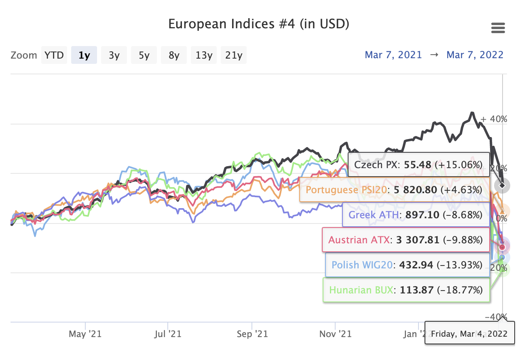524x350 pixels.
Task: Click the chart title European Indices #4
Action: coord(259,24)
